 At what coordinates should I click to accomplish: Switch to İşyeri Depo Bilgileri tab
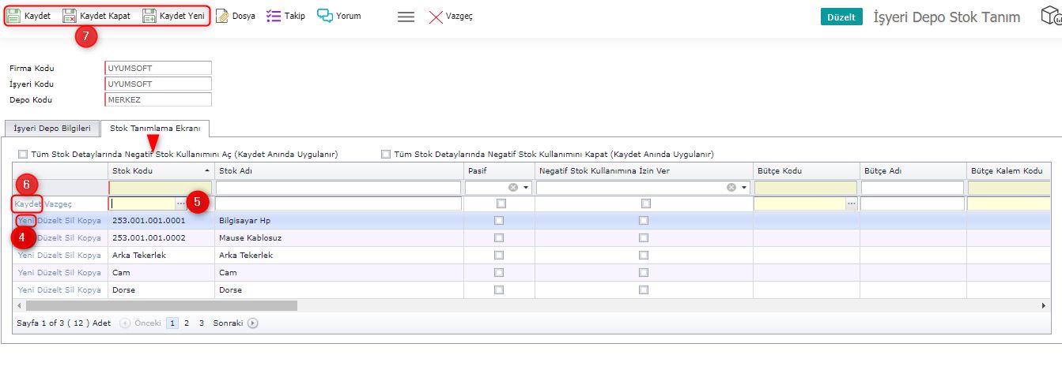tap(53, 129)
